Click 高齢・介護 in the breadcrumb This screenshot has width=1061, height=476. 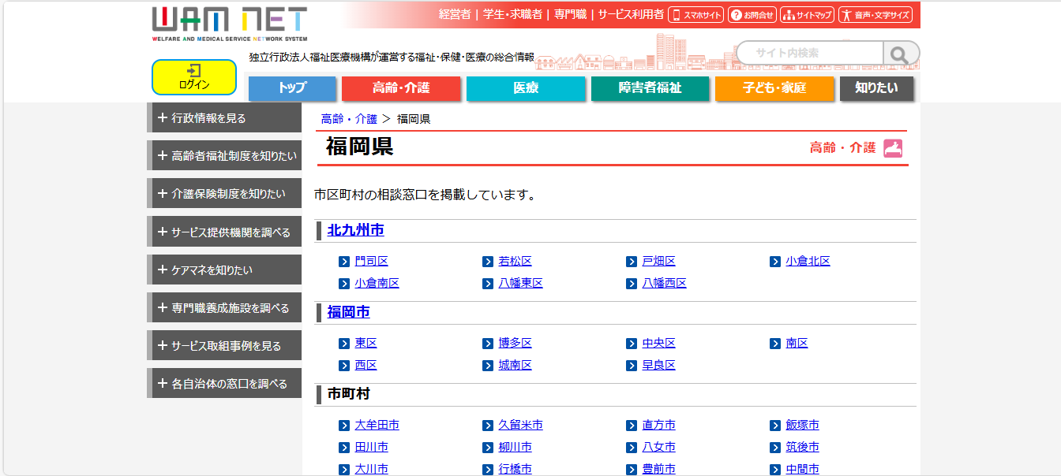point(349,119)
